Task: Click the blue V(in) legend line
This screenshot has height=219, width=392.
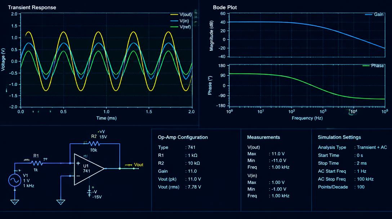Action: (x=174, y=21)
